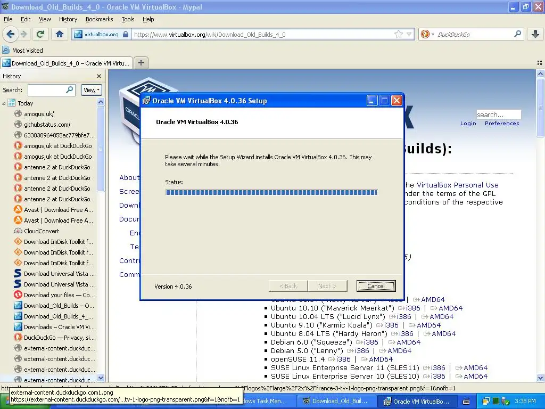
Task: Download Ubuntu 10.04 LTS AMD64 build
Action: coord(441,316)
